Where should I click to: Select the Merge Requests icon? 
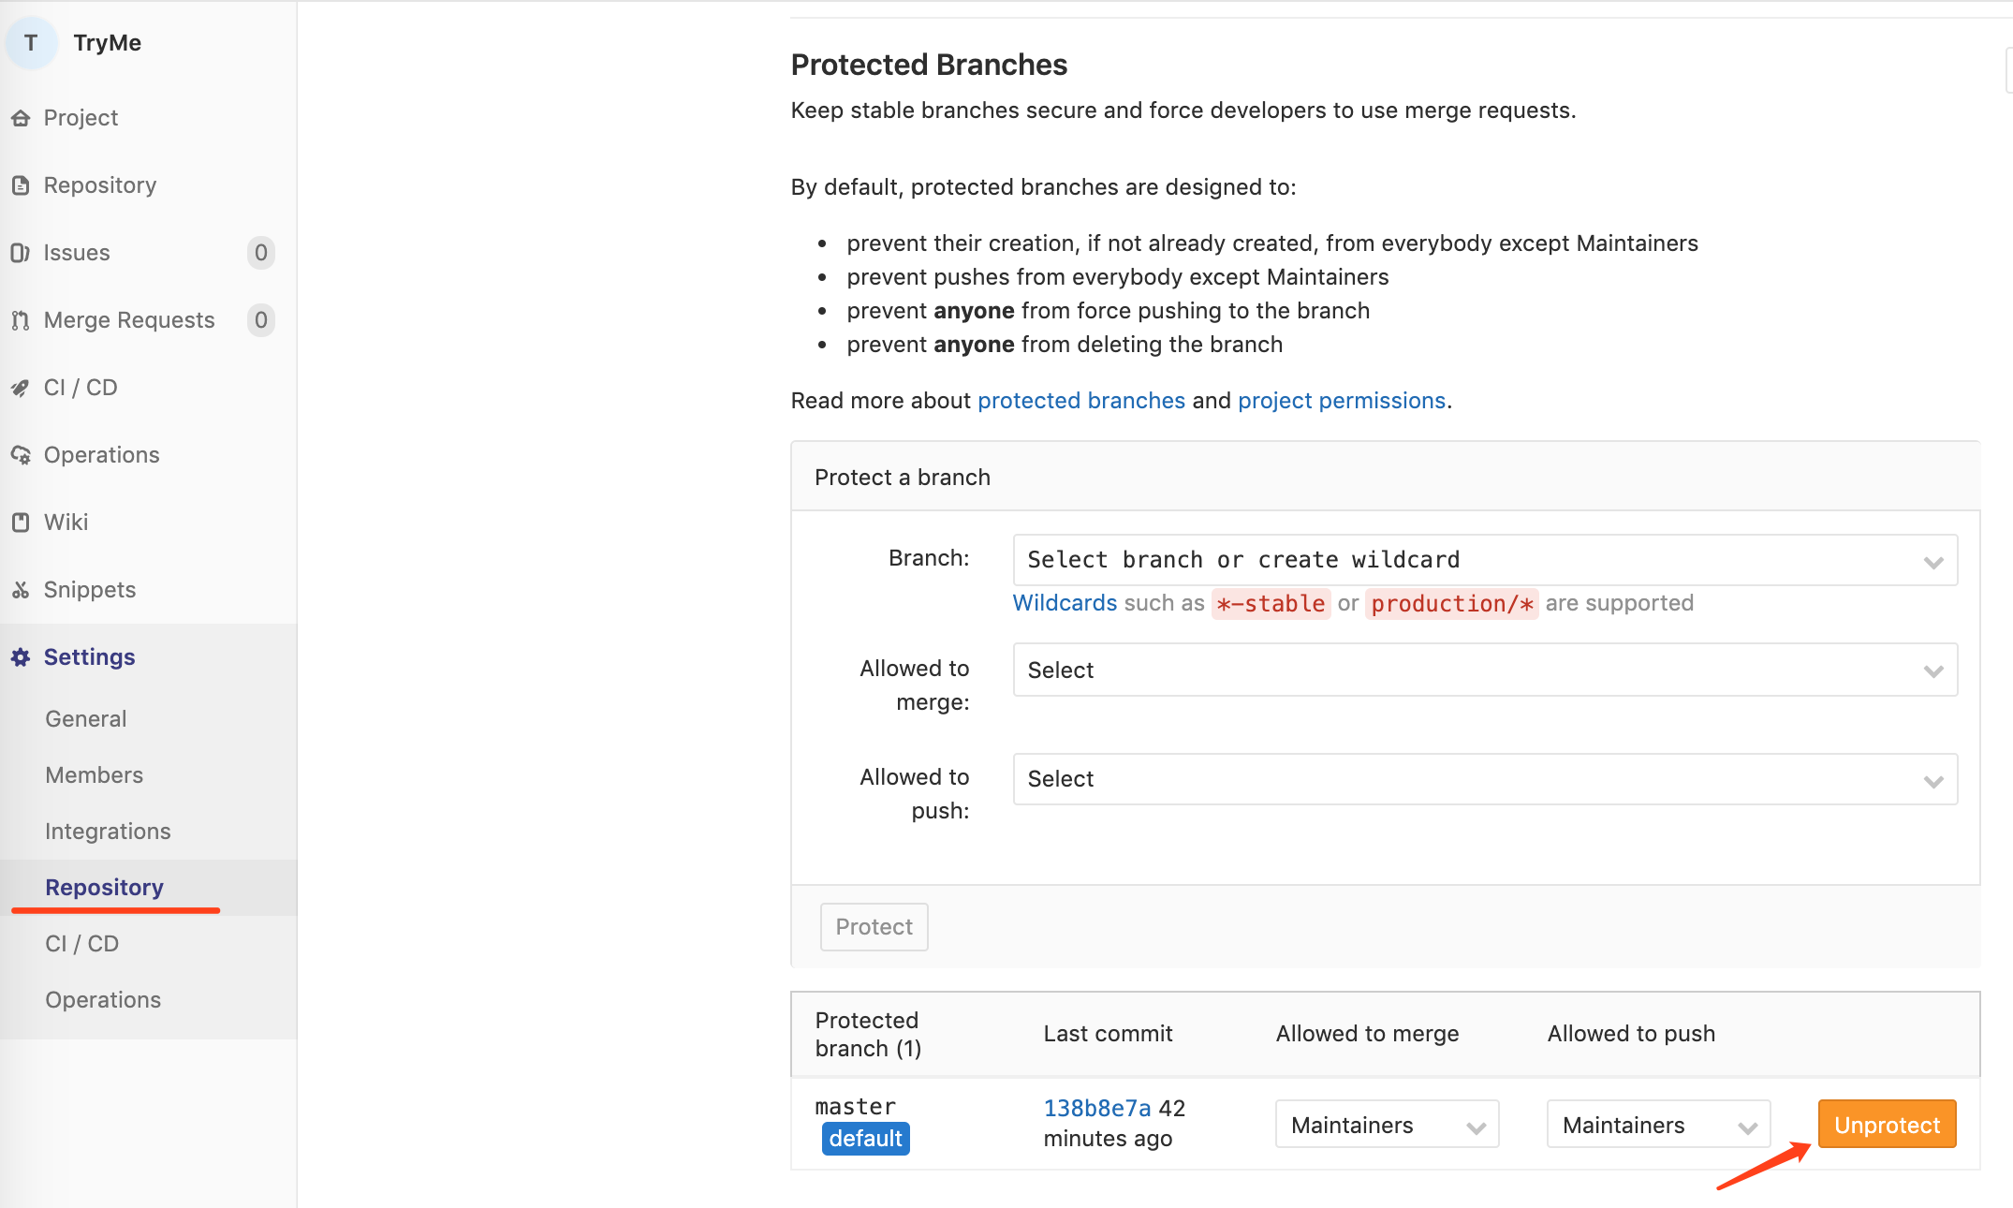click(x=22, y=319)
